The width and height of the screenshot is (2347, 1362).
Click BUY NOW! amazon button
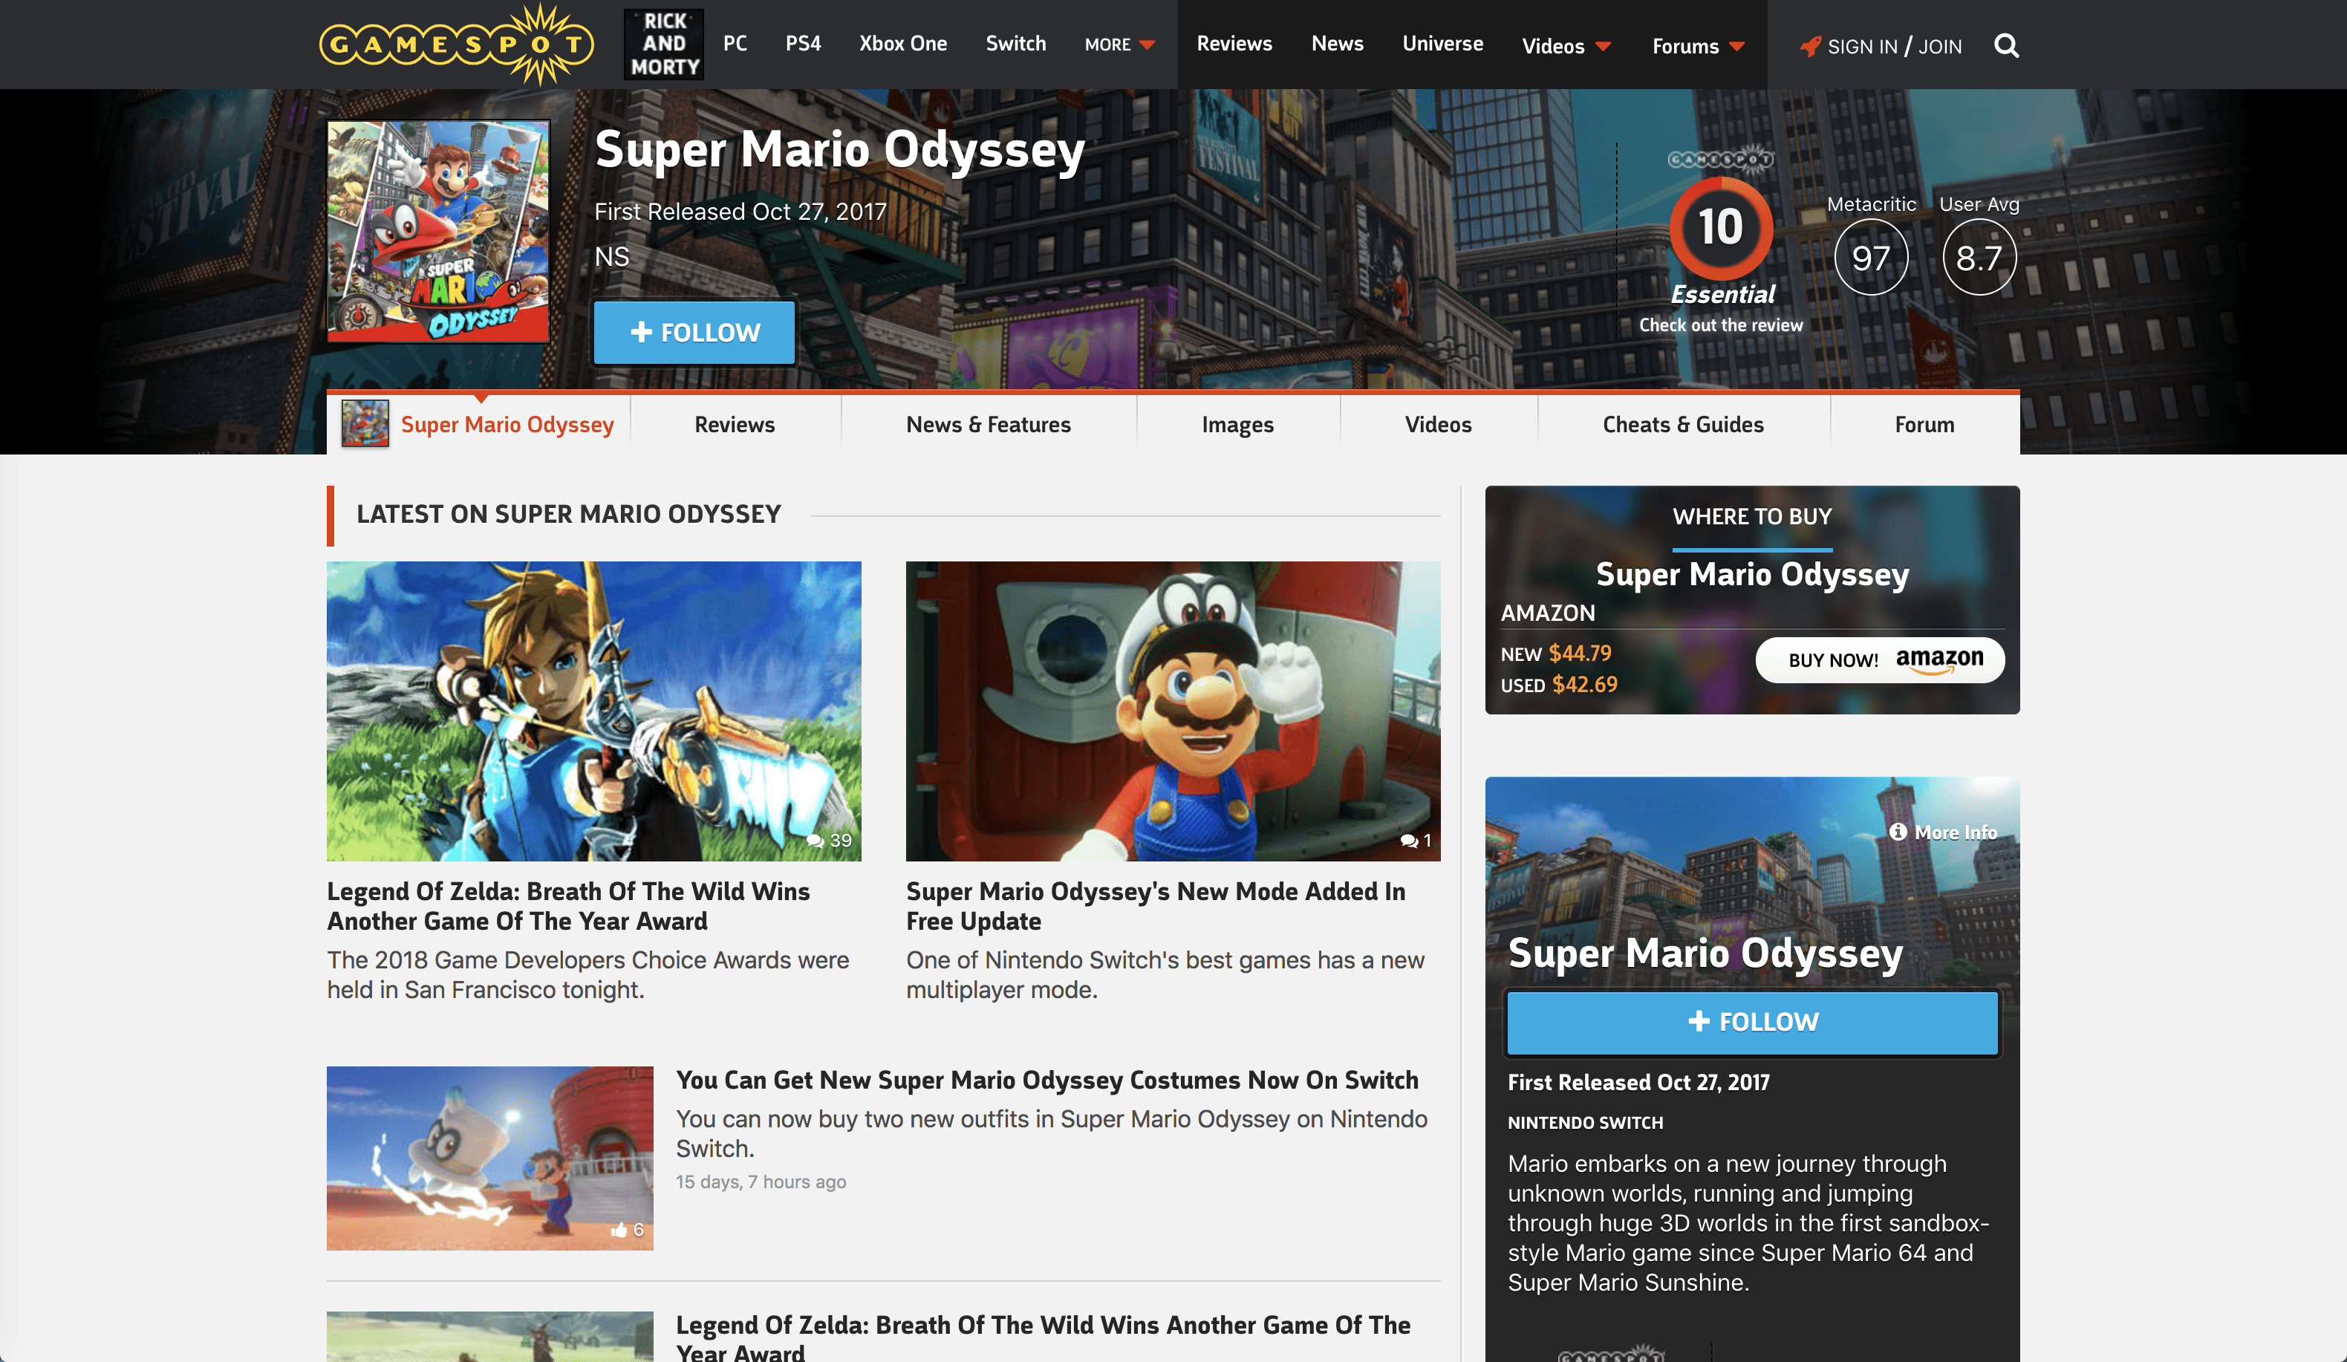click(1880, 659)
